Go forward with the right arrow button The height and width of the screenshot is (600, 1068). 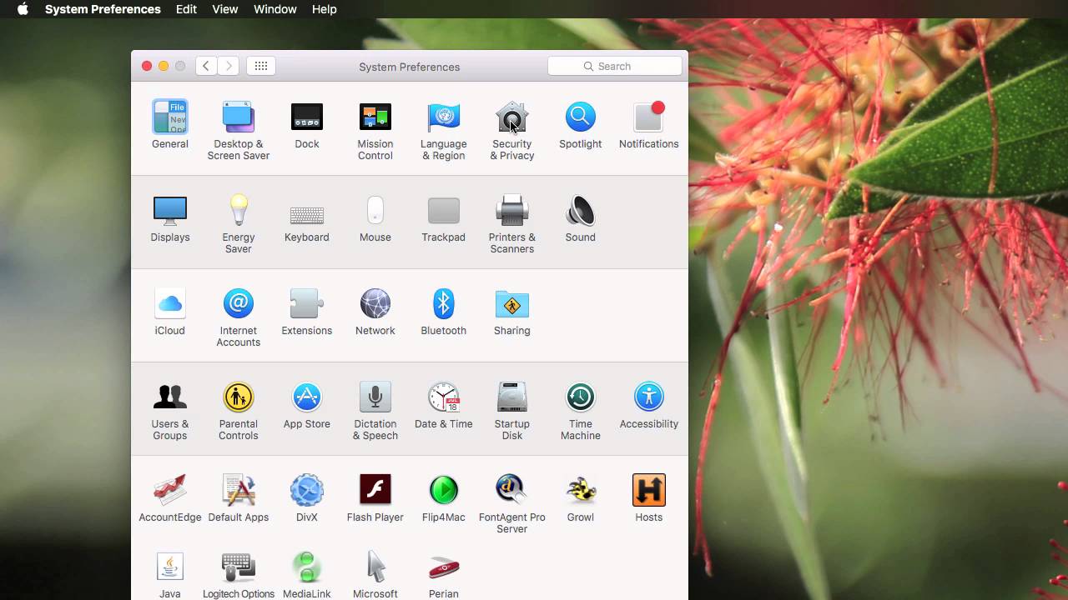pos(229,66)
